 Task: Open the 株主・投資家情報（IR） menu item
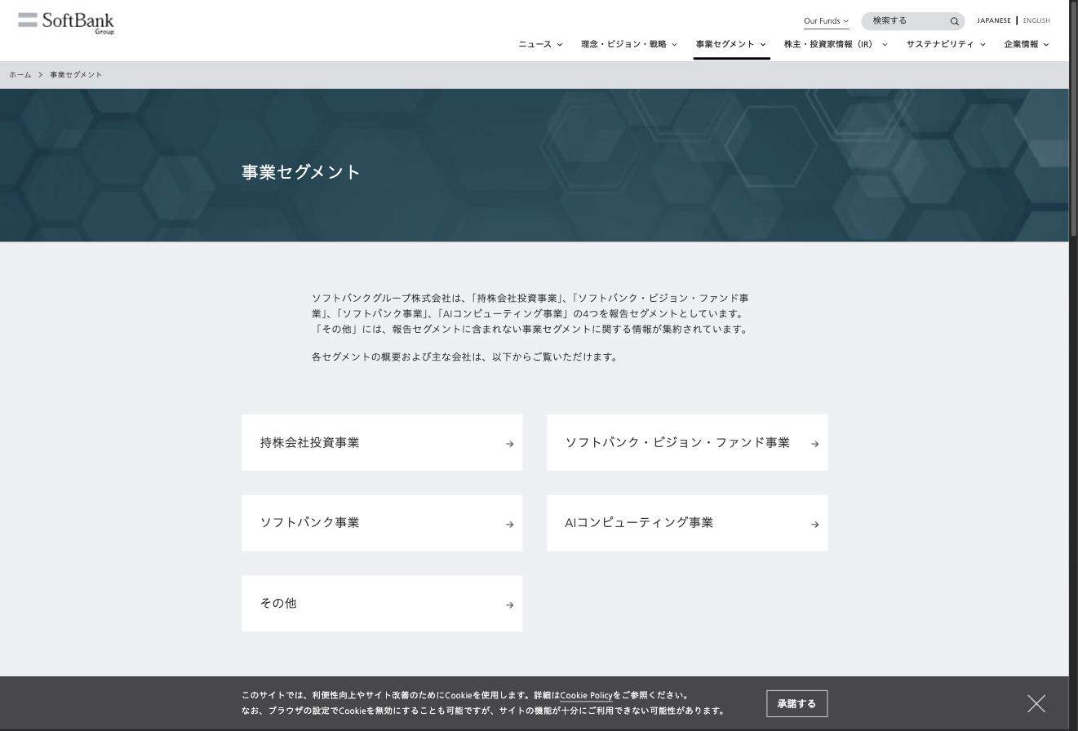point(828,44)
